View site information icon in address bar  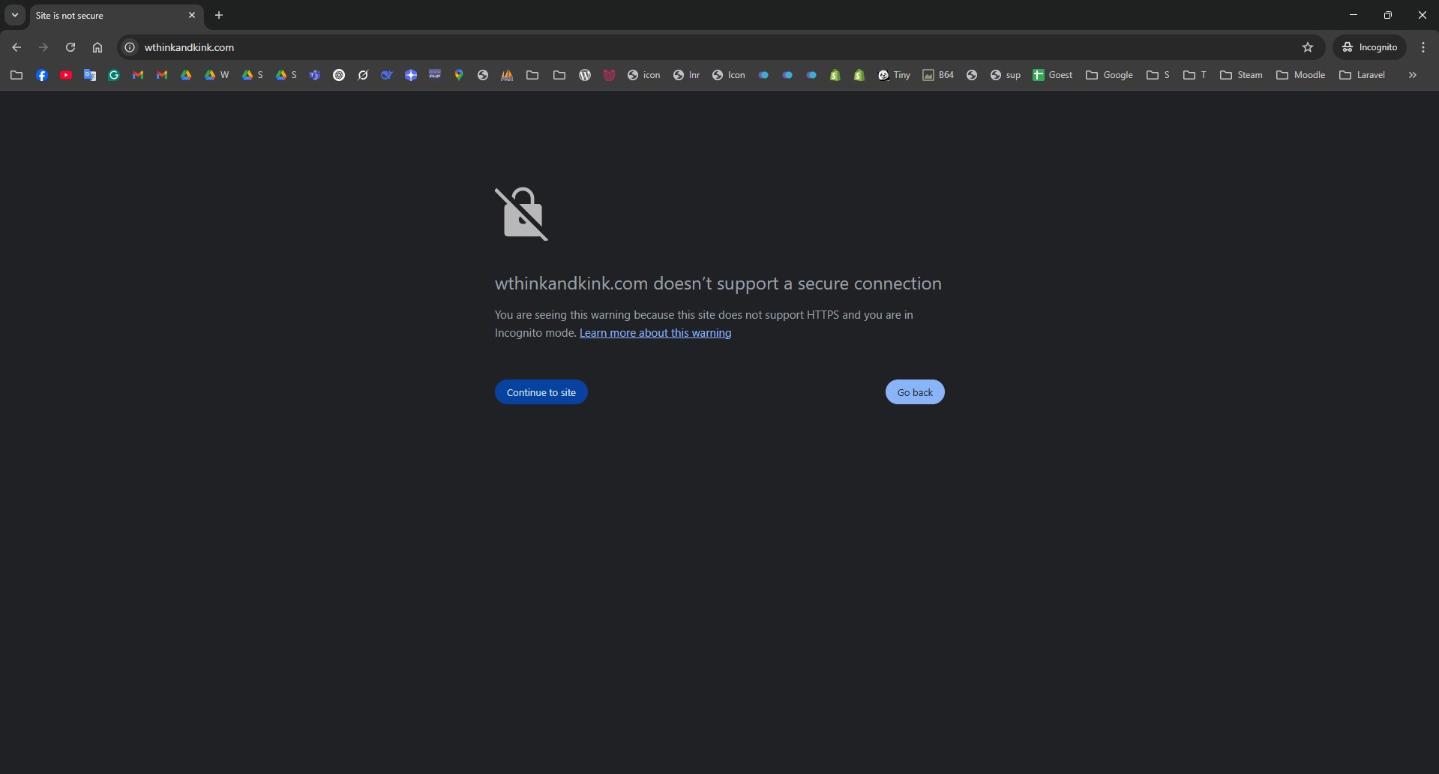coord(130,47)
